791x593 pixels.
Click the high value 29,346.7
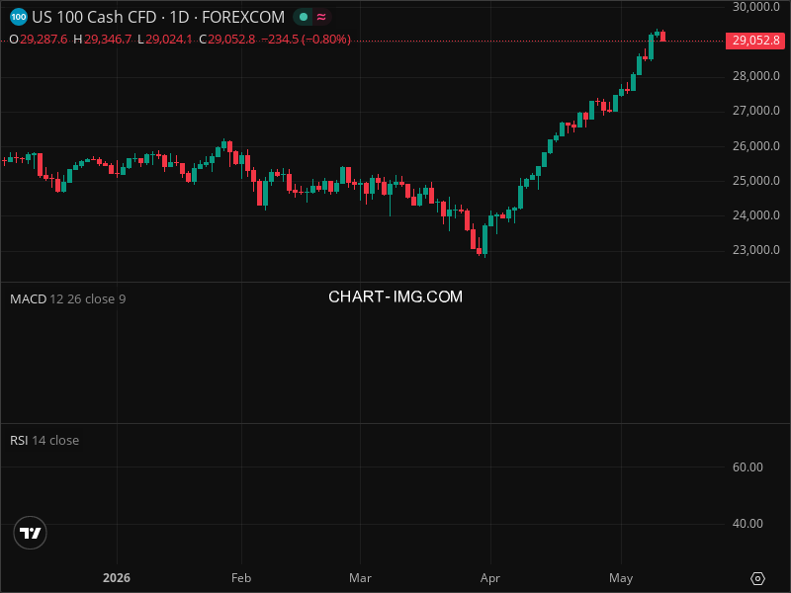(x=108, y=40)
